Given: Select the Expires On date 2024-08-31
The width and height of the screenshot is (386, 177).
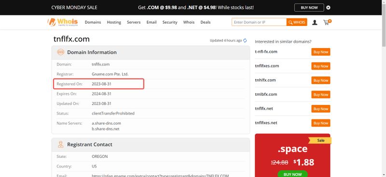Looking at the screenshot, I should pos(101,94).
